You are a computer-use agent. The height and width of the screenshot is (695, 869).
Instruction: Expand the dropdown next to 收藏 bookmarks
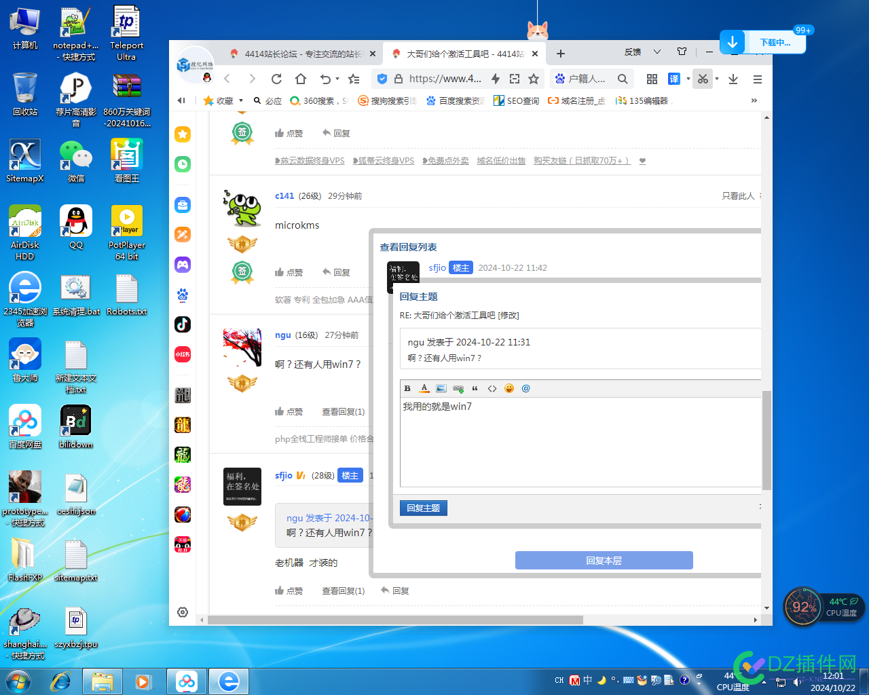point(240,100)
